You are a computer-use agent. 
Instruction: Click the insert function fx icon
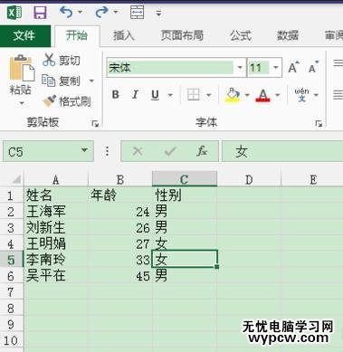click(x=202, y=151)
